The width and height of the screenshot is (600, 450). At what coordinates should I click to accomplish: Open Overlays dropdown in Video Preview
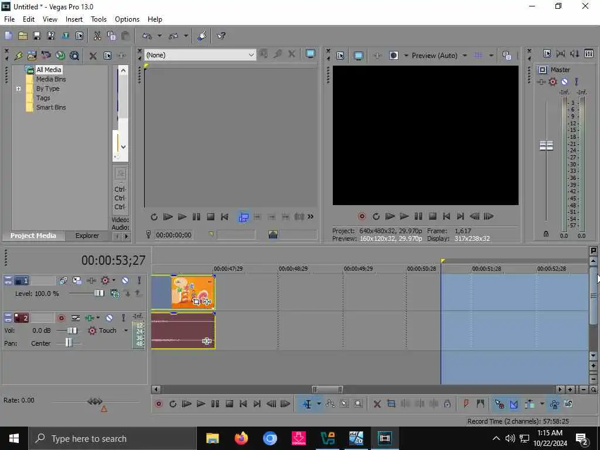[491, 56]
